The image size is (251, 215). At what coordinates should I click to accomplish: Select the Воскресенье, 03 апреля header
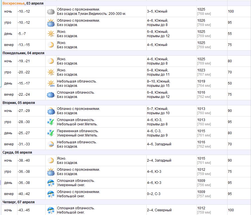(23, 3)
